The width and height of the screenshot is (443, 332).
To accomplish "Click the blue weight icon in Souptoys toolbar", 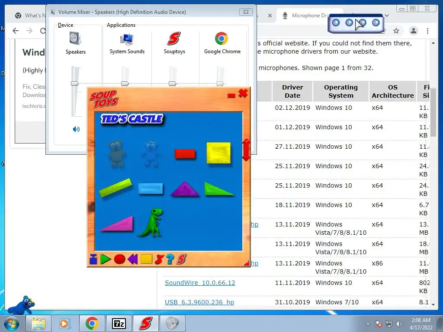I will pyautogui.click(x=93, y=259).
